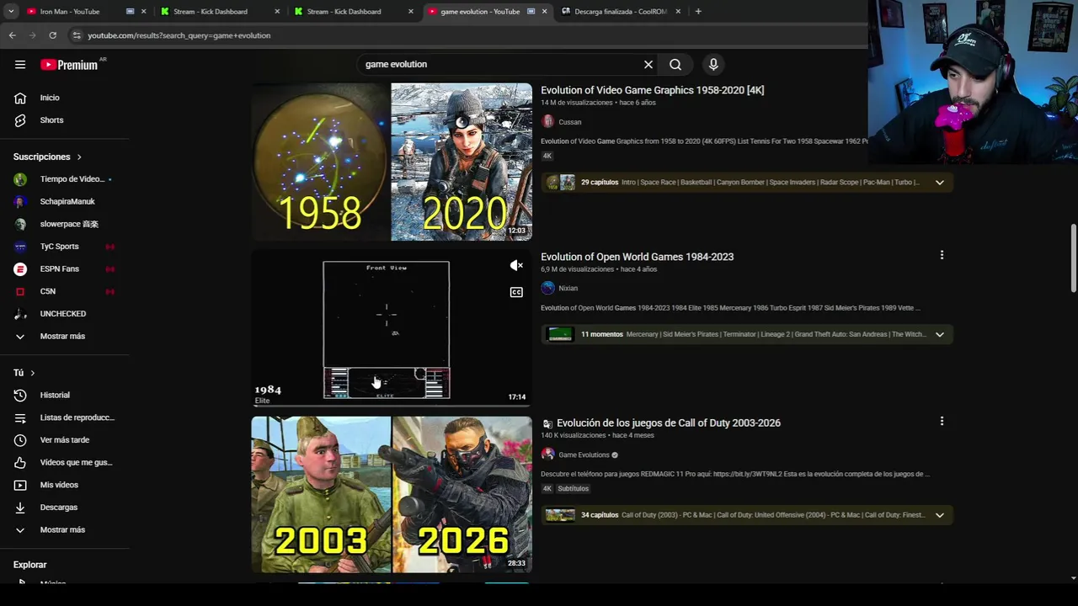This screenshot has width=1078, height=606.
Task: Open the 1958 vs 2020 video thumbnail
Action: (x=392, y=162)
